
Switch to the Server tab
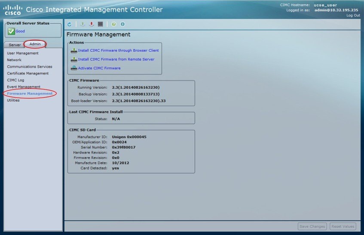(14, 45)
